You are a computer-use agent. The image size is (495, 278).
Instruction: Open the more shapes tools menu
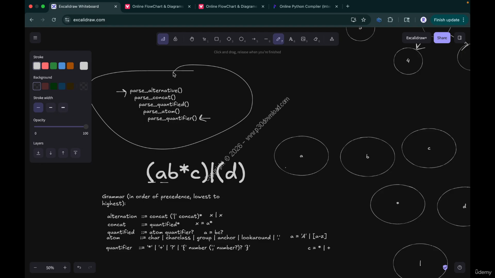point(332,39)
